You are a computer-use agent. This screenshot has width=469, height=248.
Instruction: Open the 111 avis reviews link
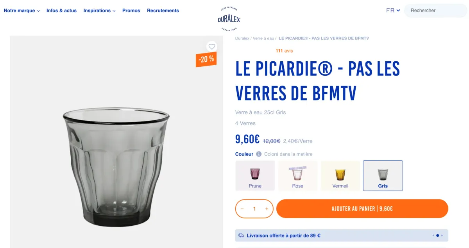(x=284, y=51)
